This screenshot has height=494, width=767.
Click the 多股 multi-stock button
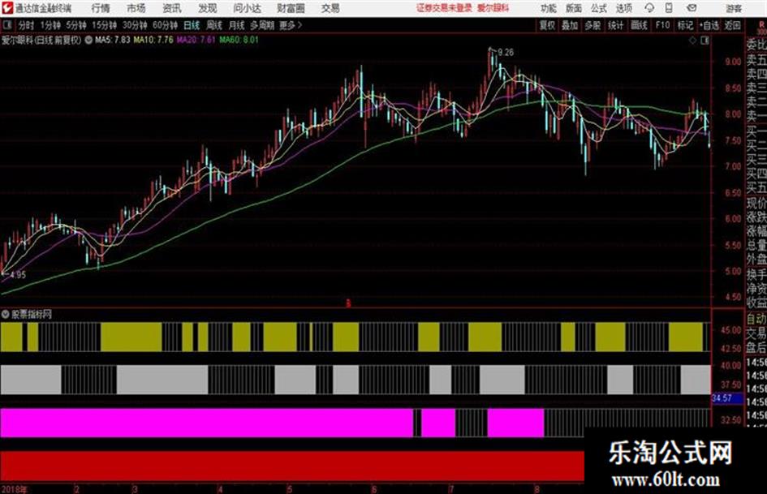click(592, 25)
